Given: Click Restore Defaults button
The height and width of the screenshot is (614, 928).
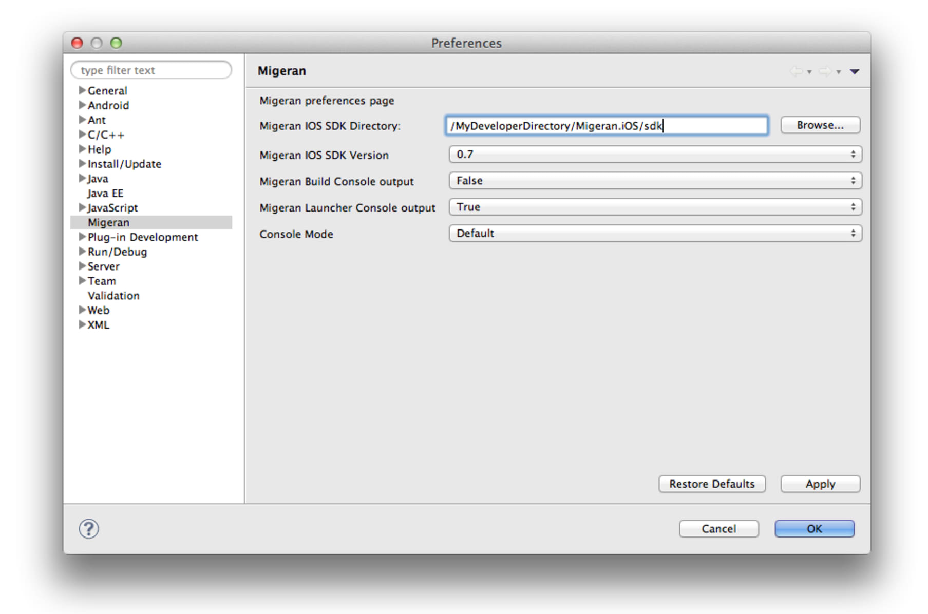Looking at the screenshot, I should 712,484.
